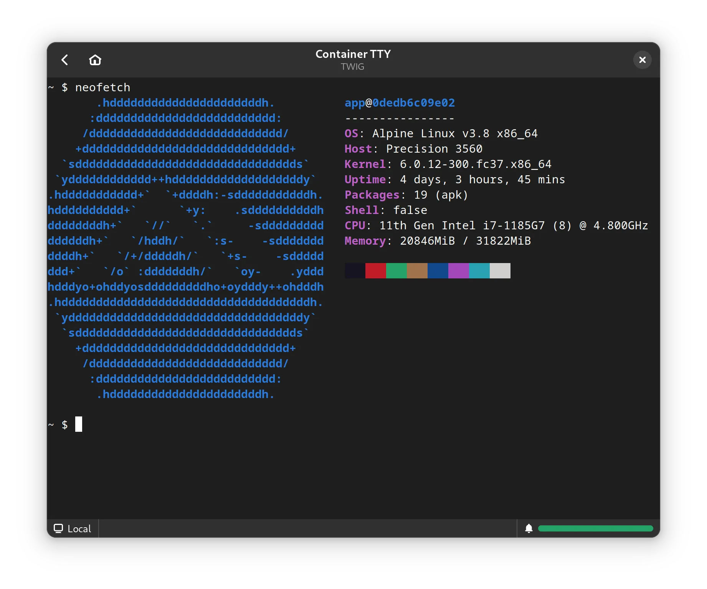Click the monitor icon beside Local
This screenshot has height=589, width=707.
(58, 528)
